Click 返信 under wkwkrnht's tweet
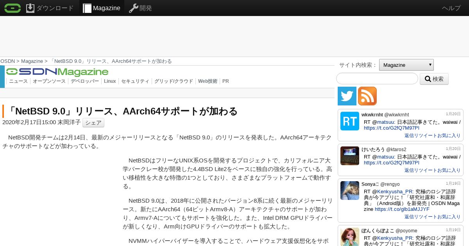The width and height of the screenshot is (469, 246). coord(409,135)
